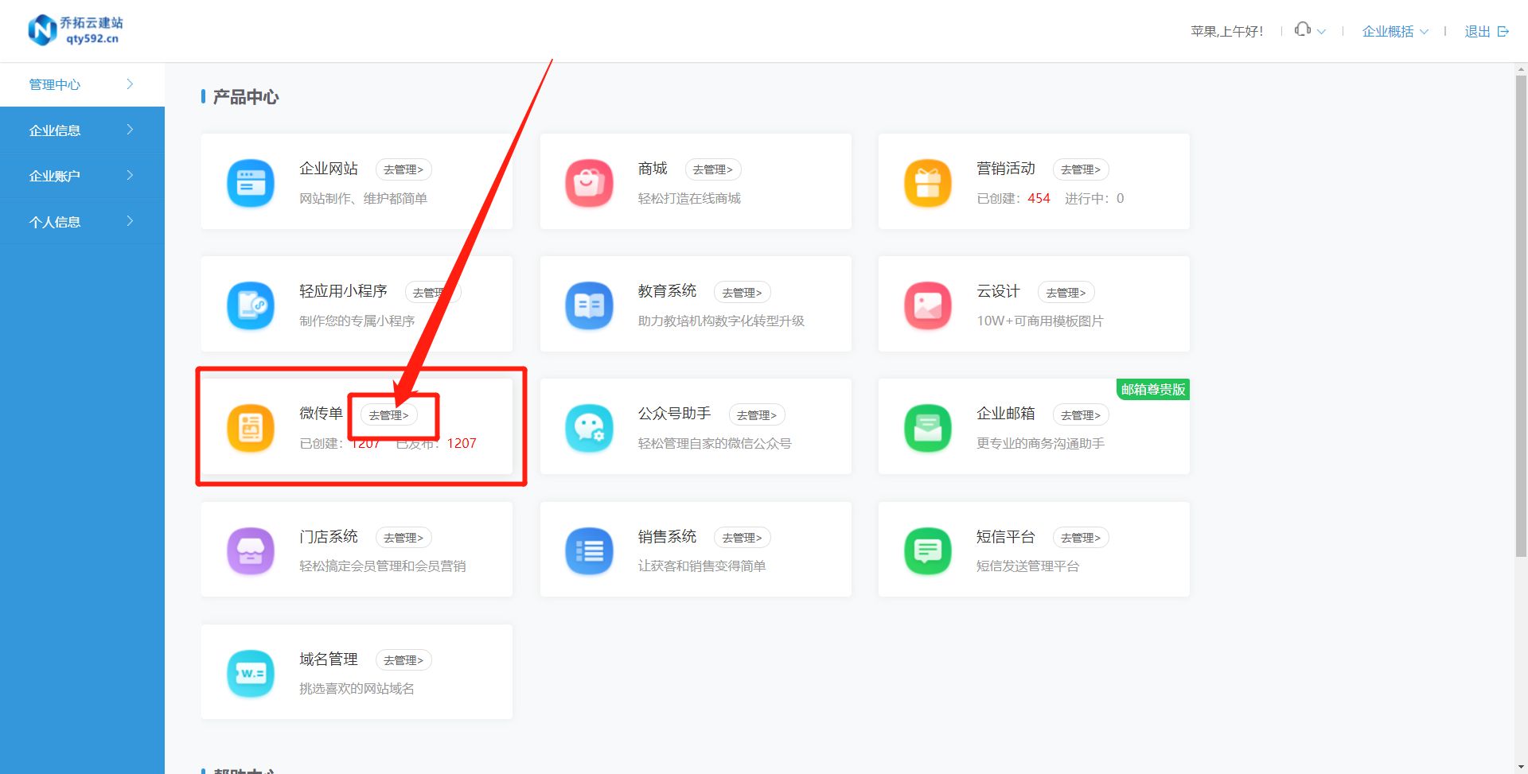Open the 域名管理 icon

(x=250, y=672)
